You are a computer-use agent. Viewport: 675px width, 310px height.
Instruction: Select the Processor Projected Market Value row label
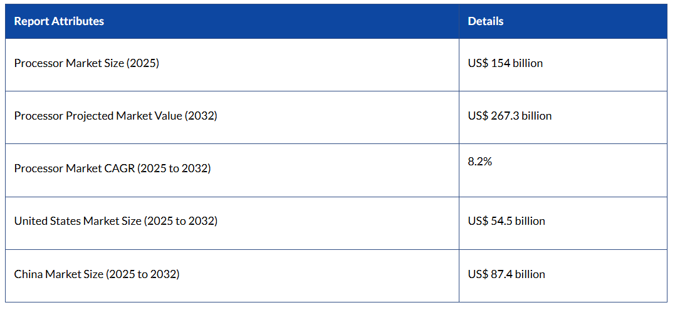[x=115, y=116]
